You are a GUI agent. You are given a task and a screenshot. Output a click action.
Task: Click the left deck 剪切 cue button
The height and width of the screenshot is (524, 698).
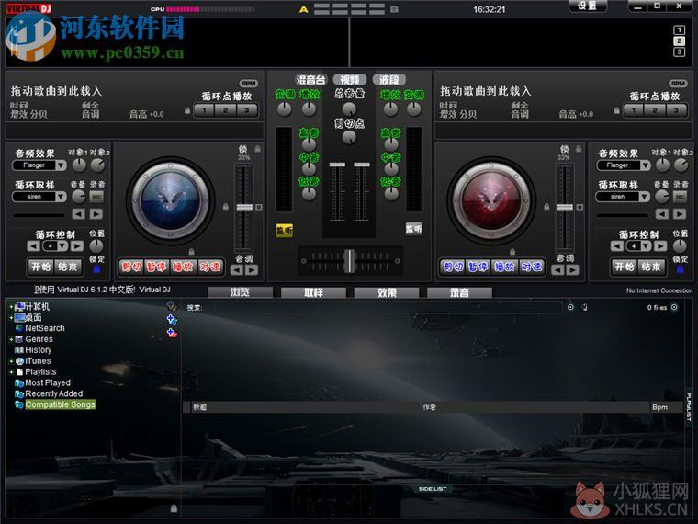[131, 267]
